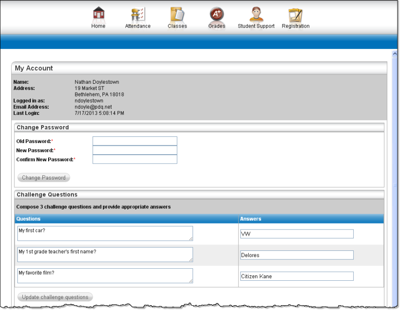This screenshot has width=401, height=311.
Task: Click the answer field containing VW
Action: tap(296, 234)
